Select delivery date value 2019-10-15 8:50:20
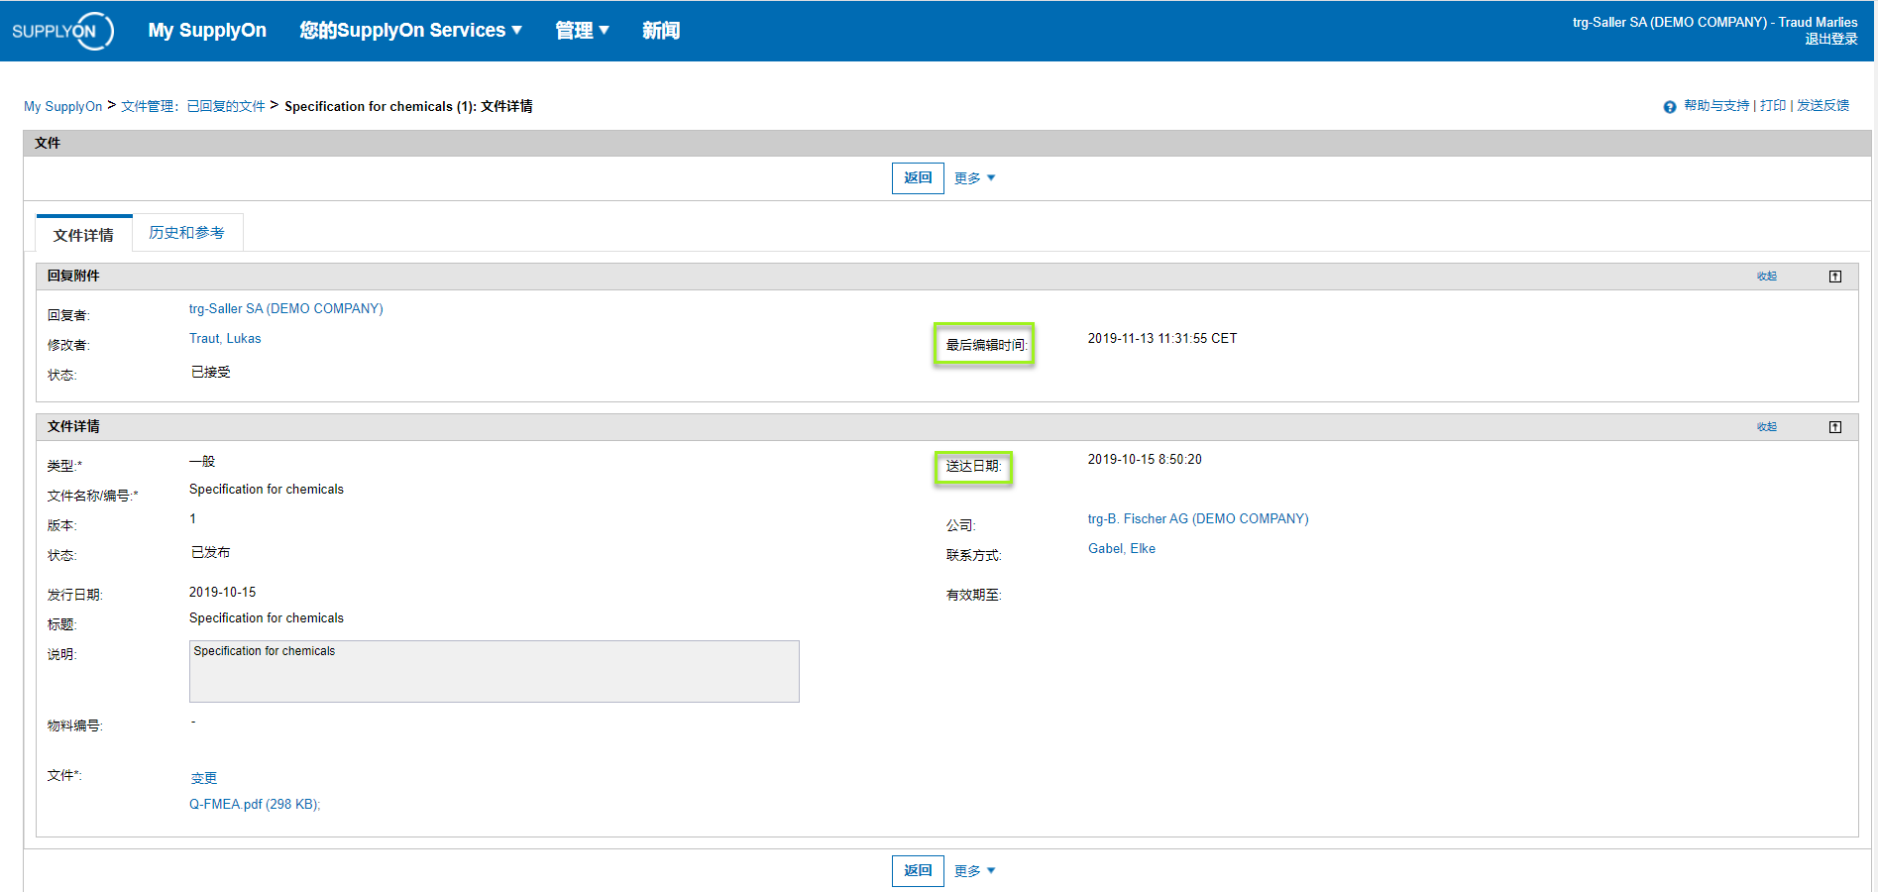The image size is (1878, 892). point(1145,459)
